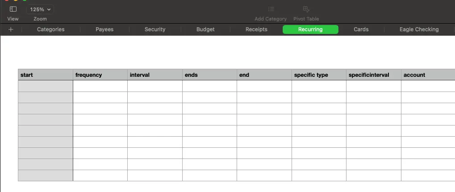Select the frequency column header cell

(100, 75)
